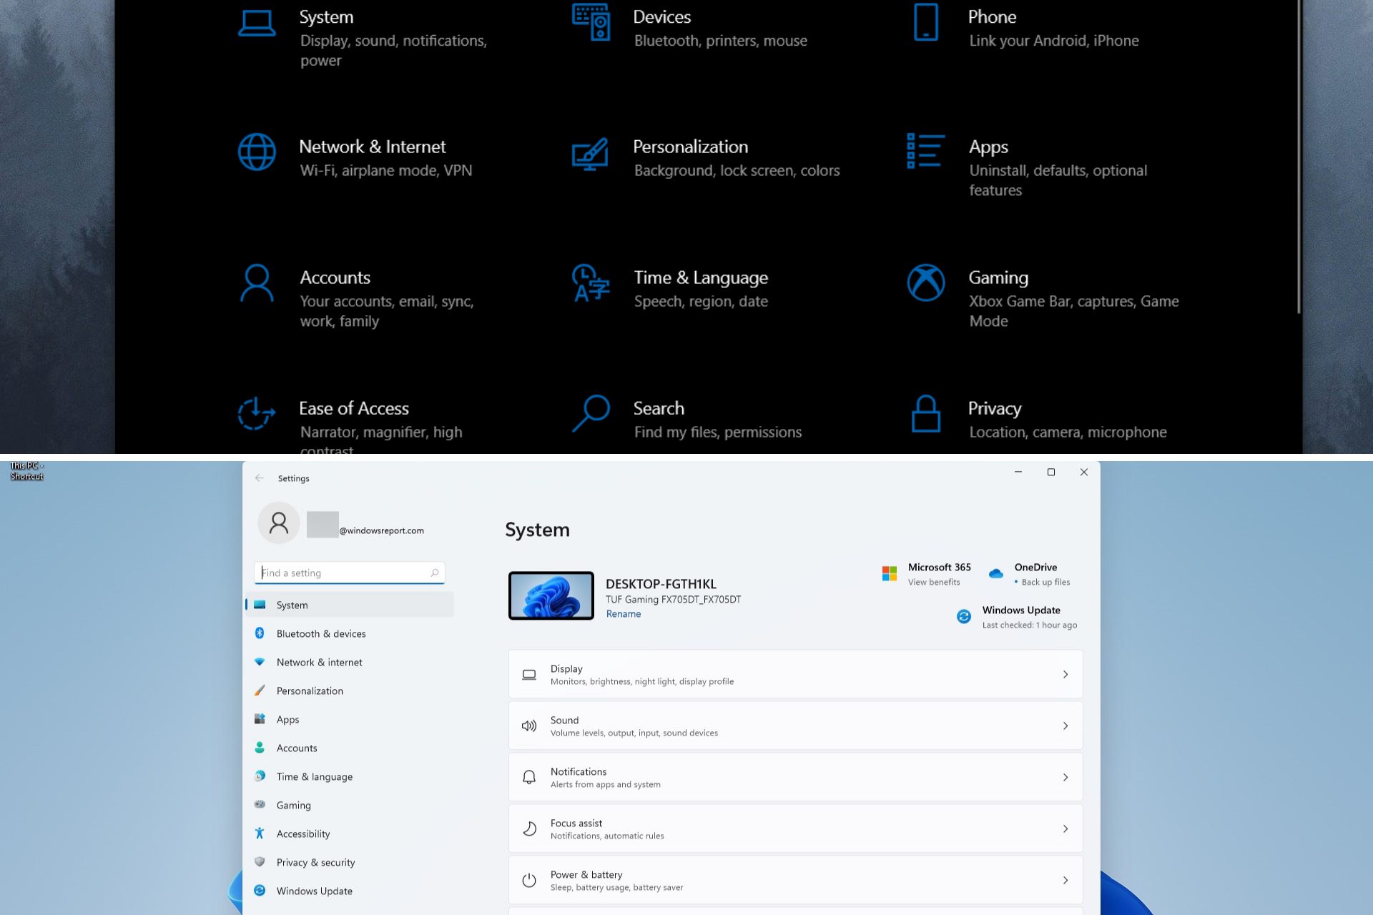Open the Phone icon in dark Settings
The height and width of the screenshot is (915, 1373).
[x=926, y=22]
